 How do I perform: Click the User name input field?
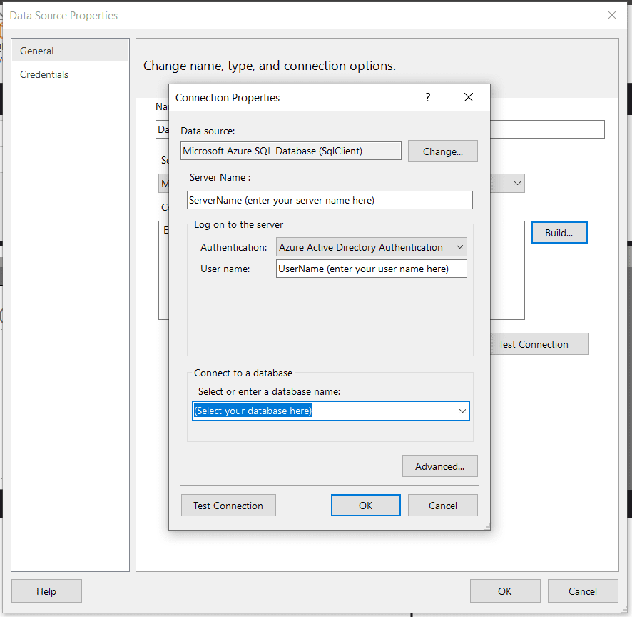pos(371,269)
